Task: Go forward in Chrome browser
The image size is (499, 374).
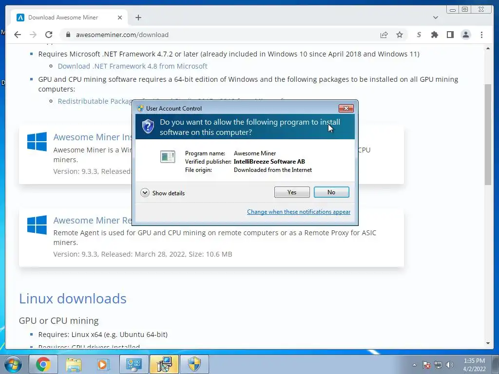Action: (x=33, y=35)
